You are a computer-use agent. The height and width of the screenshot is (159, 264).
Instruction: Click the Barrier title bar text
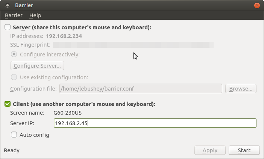tap(24, 5)
